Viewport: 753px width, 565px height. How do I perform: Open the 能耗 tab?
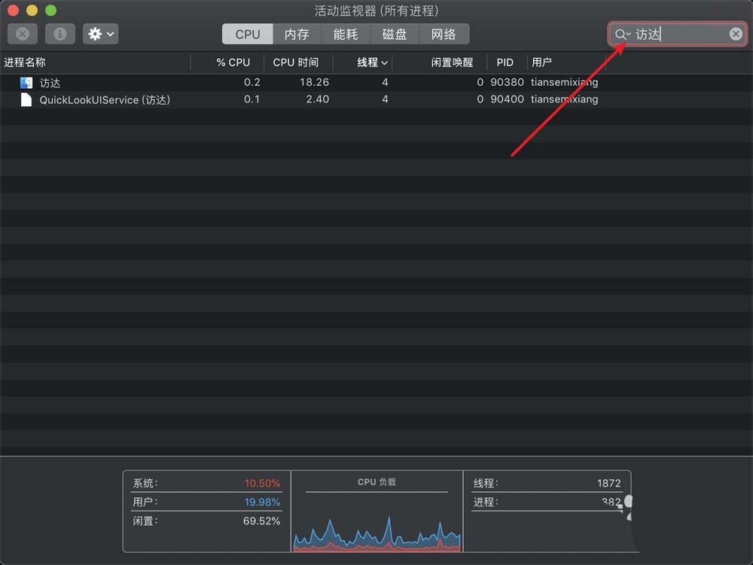pyautogui.click(x=345, y=33)
